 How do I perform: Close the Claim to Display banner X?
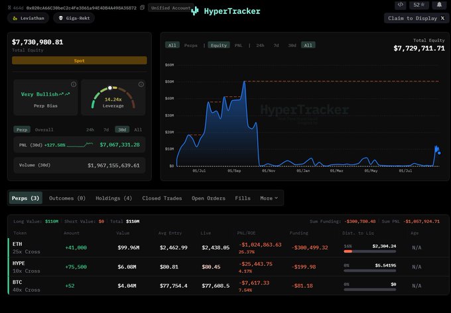[x=442, y=18]
